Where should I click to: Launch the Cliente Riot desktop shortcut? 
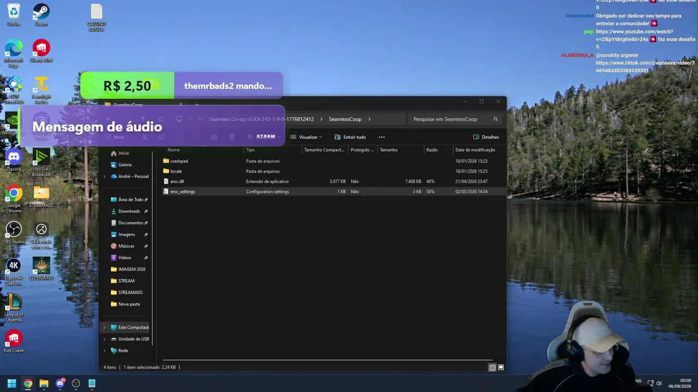[41, 51]
